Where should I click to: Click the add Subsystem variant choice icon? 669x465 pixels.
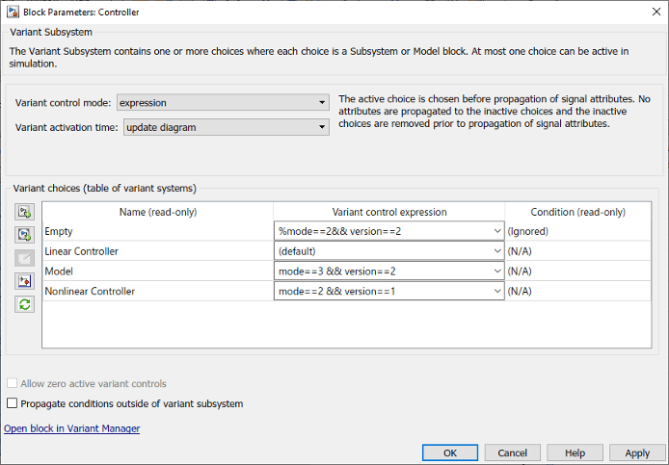[x=25, y=212]
